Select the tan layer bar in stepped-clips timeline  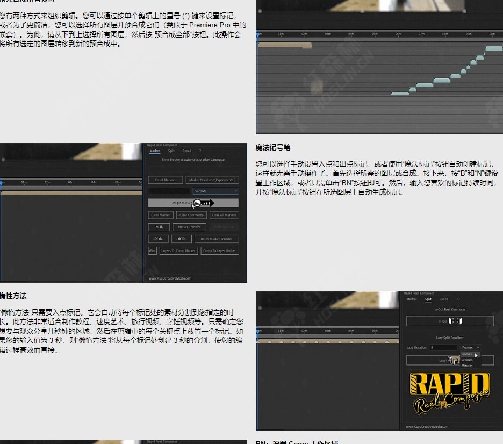284,45
